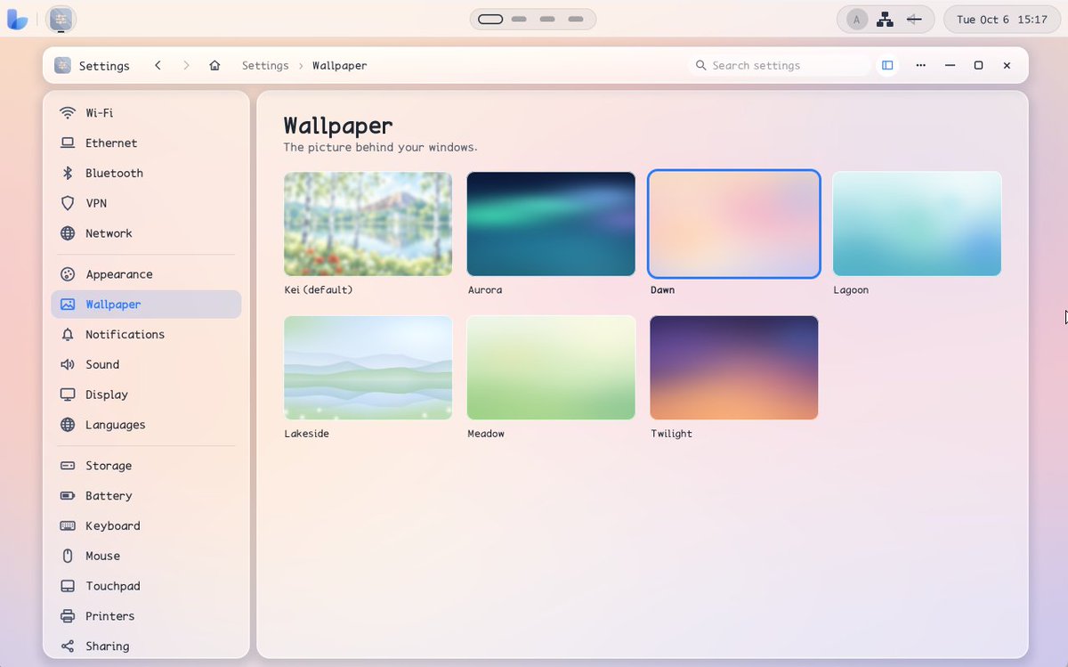1068x667 pixels.
Task: Click the user avatar A in tray
Action: click(857, 20)
